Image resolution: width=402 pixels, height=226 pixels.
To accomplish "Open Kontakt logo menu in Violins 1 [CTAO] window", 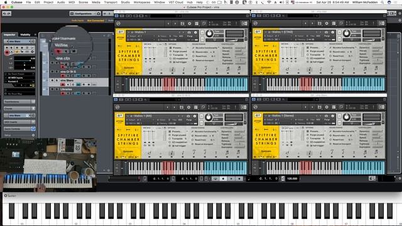I will 256,23.
